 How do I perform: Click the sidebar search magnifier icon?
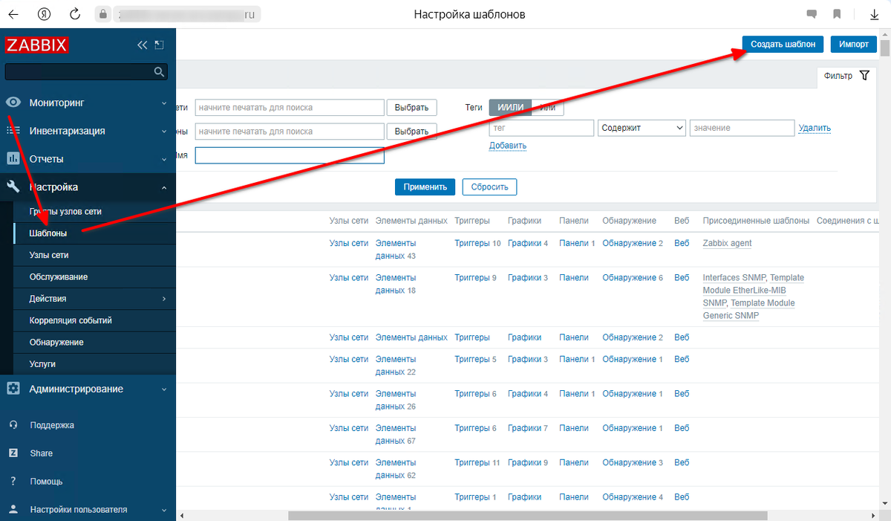pos(158,72)
